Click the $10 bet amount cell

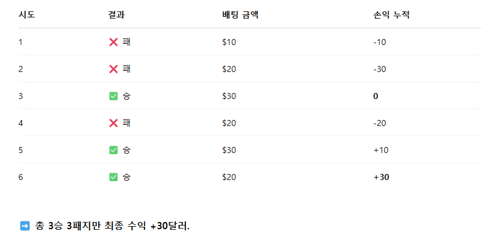pos(229,42)
